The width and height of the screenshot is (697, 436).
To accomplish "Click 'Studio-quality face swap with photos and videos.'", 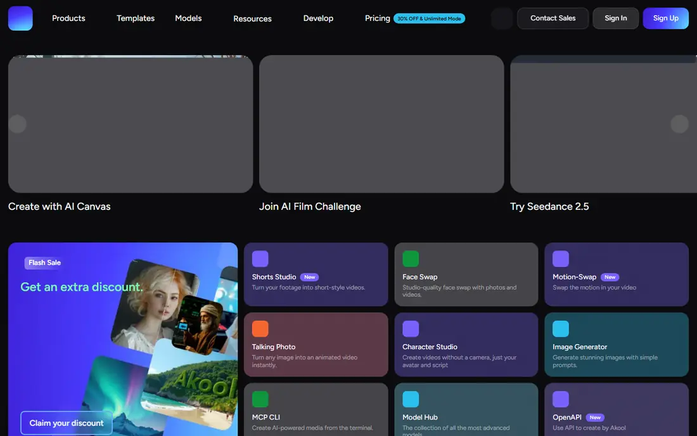I will 459,291.
